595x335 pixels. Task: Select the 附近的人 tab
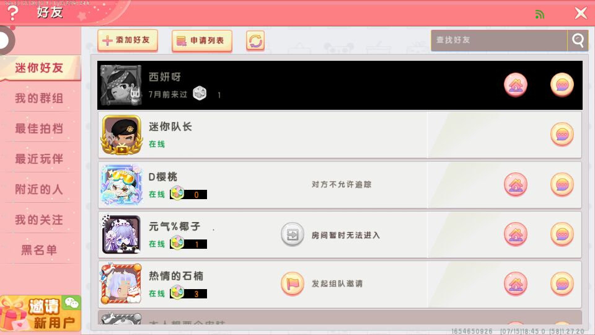(40, 189)
